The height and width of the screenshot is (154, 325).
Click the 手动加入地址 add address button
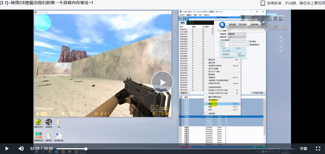[x=258, y=93]
